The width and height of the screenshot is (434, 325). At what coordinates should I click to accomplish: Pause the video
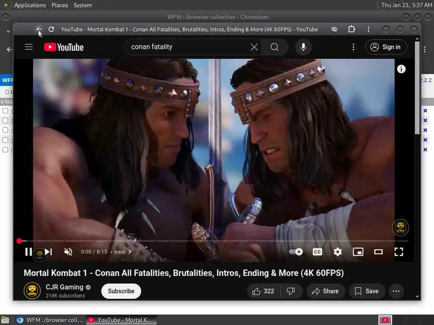[x=28, y=252]
